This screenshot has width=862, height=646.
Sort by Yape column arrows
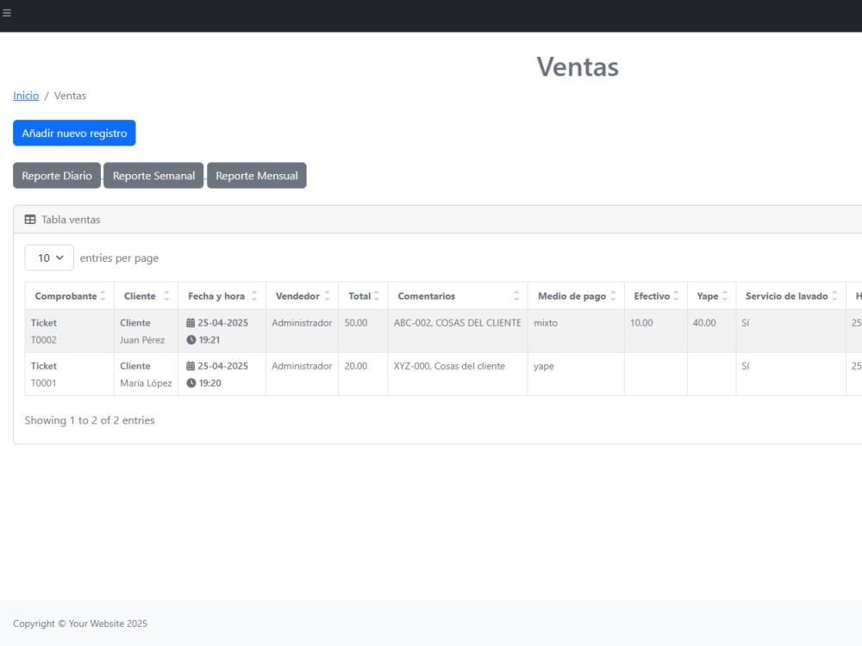click(725, 296)
